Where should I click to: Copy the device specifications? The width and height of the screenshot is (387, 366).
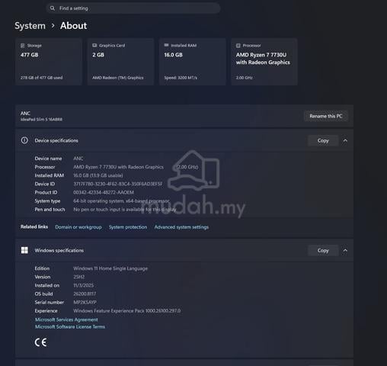coord(323,140)
